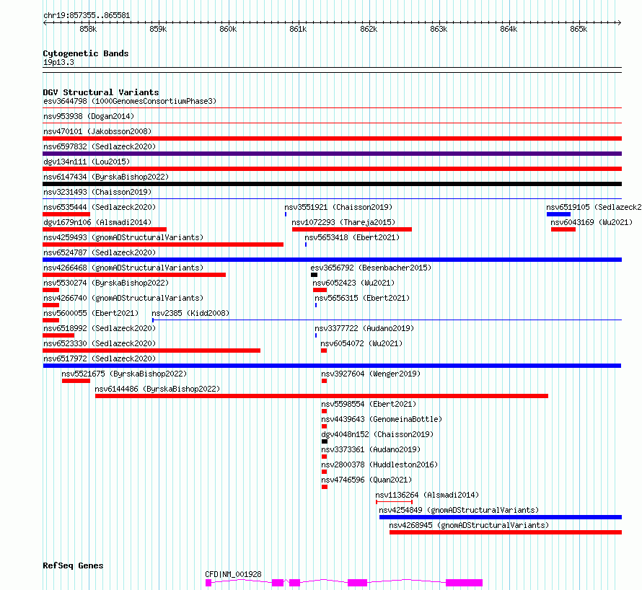
Task: Click nsv3927604 (Wenger2019) label
Action: click(371, 374)
